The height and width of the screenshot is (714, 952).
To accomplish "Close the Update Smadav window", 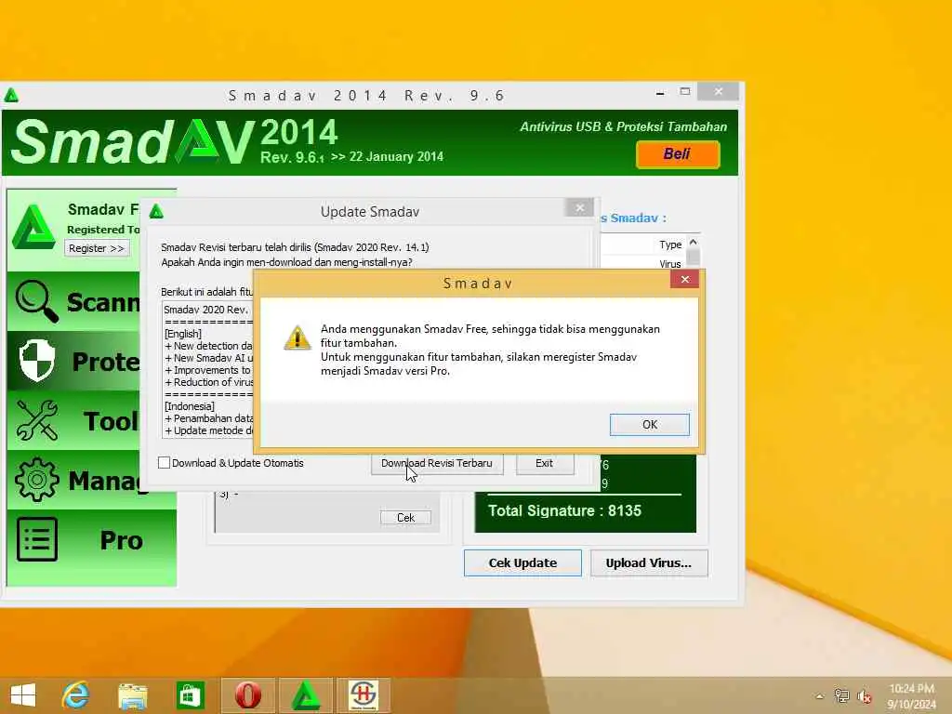I will [x=580, y=207].
